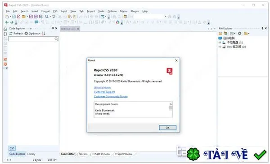Open the Project menu
270x164 pixels.
(91, 11)
